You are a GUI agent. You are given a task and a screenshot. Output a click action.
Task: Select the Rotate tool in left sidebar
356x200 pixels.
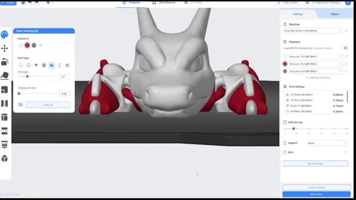(x=4, y=62)
